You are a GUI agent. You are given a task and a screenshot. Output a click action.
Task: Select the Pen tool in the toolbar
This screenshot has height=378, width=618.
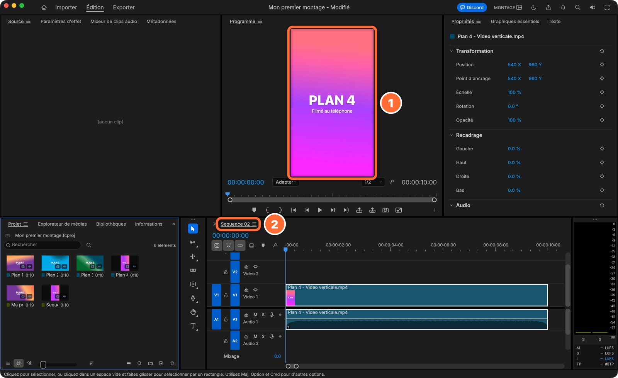[x=193, y=298]
